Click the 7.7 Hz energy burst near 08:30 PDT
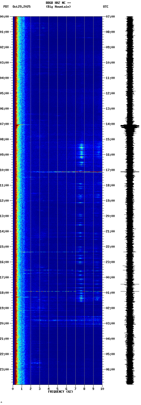The image size is (141, 405). 82,147
